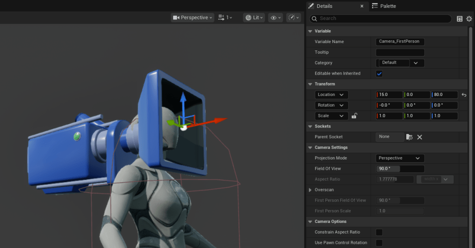
Task: Enable Constrain Aspect Ratio checkbox
Action: coord(379,232)
